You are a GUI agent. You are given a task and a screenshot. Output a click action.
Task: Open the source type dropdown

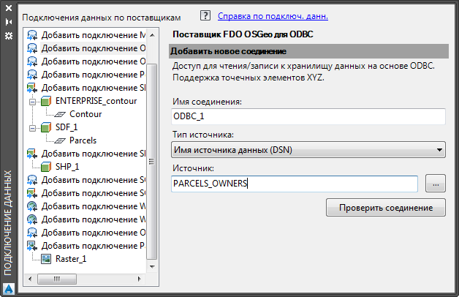tap(439, 150)
